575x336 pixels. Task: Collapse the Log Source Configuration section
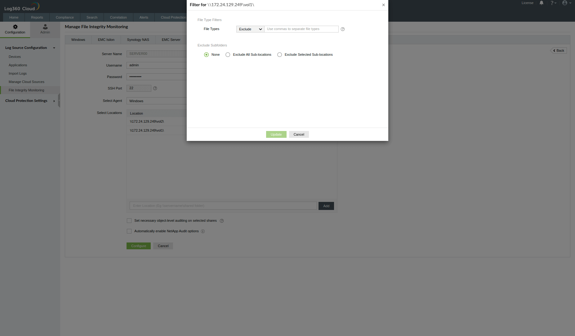54,48
